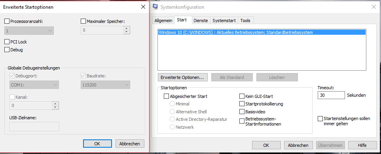381x154 pixels.
Task: Enable Abgesicherter Start checkbox
Action: (x=167, y=96)
